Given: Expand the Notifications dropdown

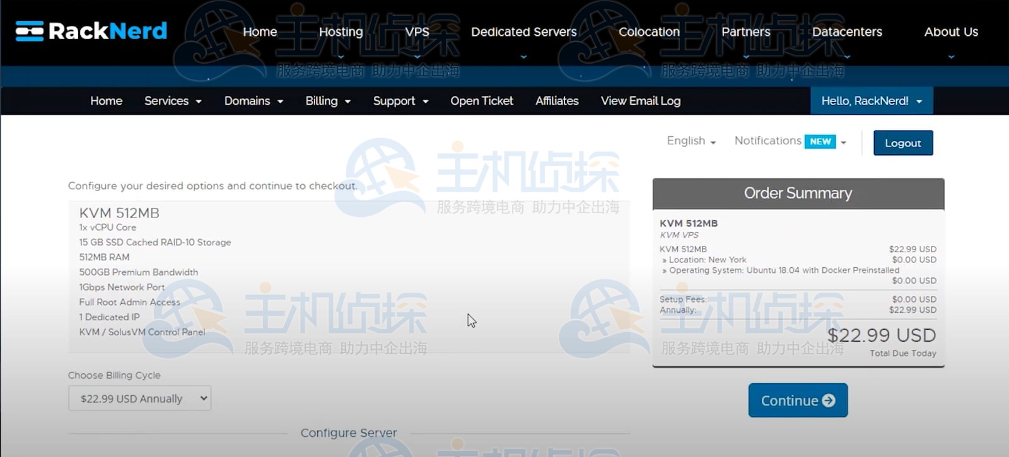Looking at the screenshot, I should coord(768,141).
